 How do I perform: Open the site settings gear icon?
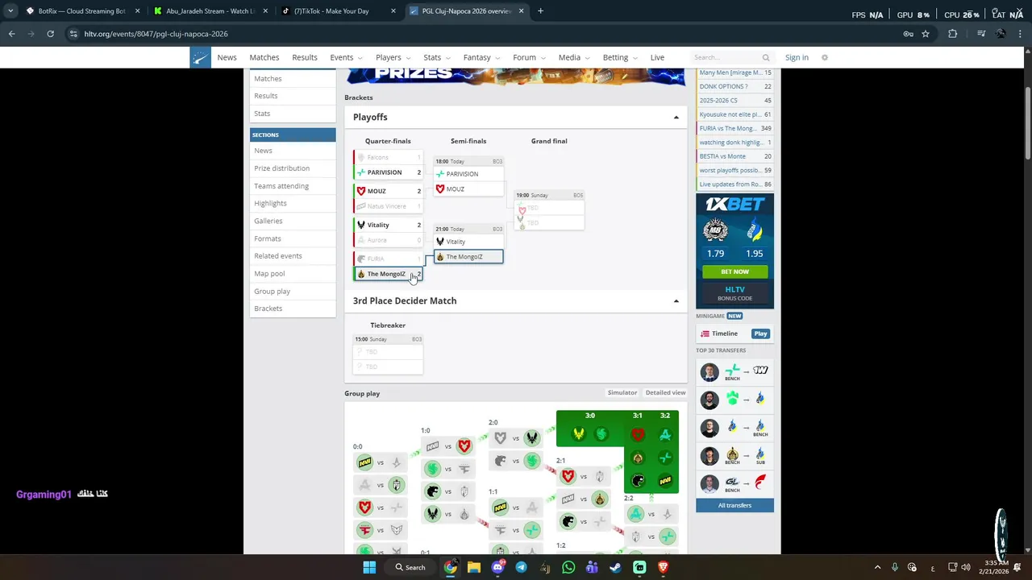[825, 57]
